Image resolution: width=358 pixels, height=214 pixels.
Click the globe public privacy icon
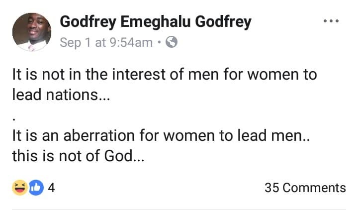pos(171,43)
